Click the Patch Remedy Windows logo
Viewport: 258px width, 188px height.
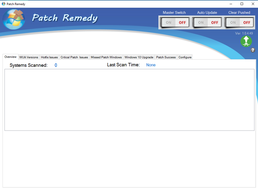(x=14, y=19)
